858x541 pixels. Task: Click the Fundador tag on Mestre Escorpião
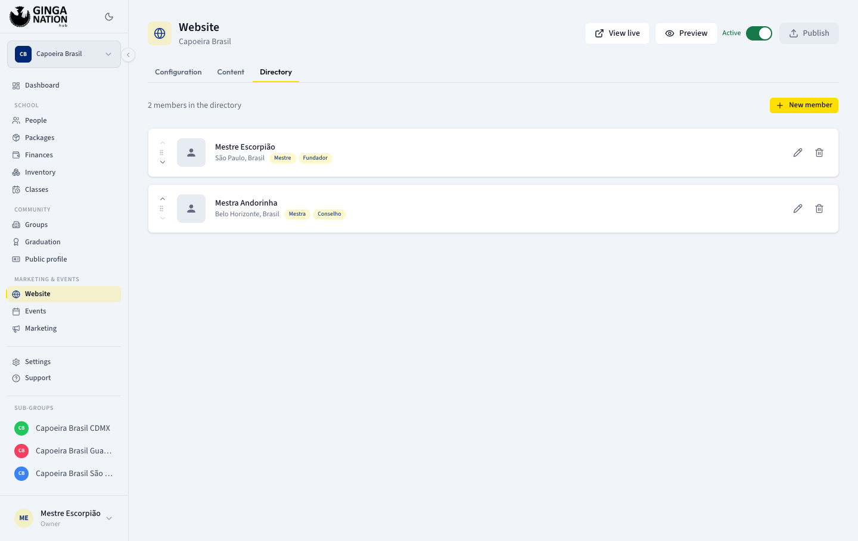(x=315, y=158)
